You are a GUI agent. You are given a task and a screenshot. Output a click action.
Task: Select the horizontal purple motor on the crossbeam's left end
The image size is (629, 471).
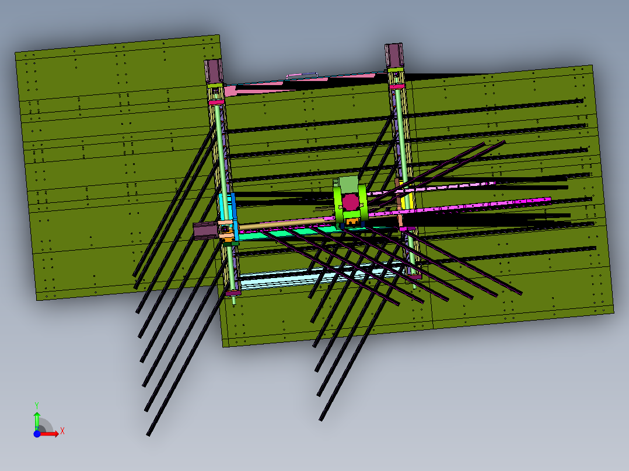(206, 230)
